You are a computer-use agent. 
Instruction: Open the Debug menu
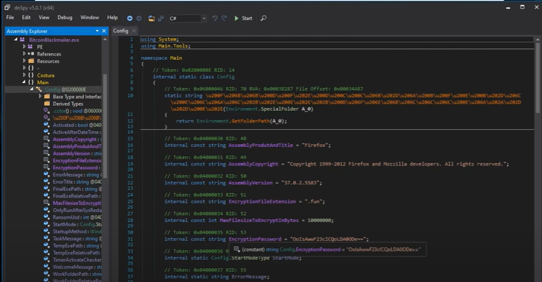click(x=65, y=18)
